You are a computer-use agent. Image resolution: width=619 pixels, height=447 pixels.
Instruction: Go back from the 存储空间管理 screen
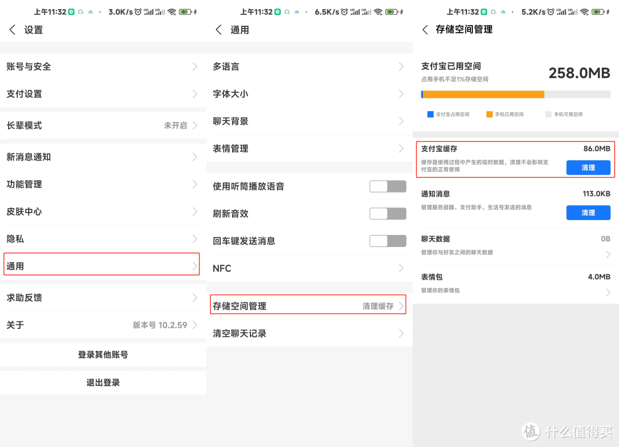[425, 30]
